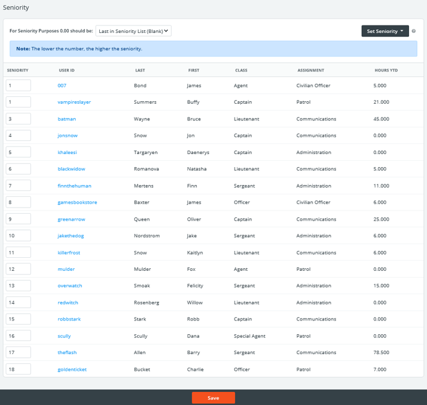This screenshot has width=427, height=405.
Task: Expand the Last in Seniority List select
Action: pyautogui.click(x=133, y=30)
